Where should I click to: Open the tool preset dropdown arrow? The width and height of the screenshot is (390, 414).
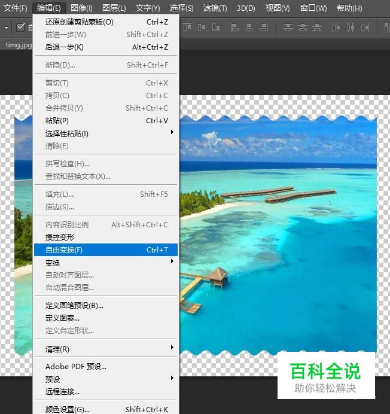[6, 28]
